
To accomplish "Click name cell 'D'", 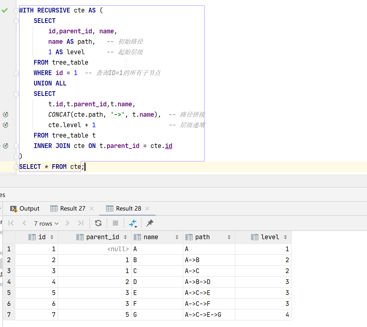I will click(x=157, y=282).
